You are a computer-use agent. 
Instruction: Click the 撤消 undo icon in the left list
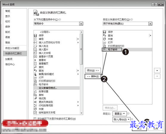pyautogui.click(x=35, y=71)
